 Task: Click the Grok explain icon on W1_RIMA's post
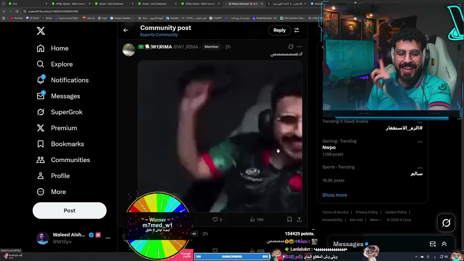pos(291,47)
